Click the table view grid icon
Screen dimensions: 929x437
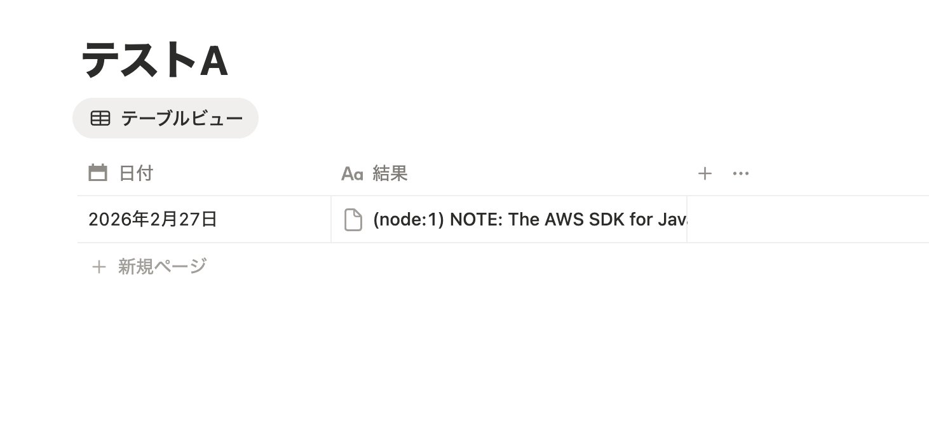pyautogui.click(x=100, y=118)
